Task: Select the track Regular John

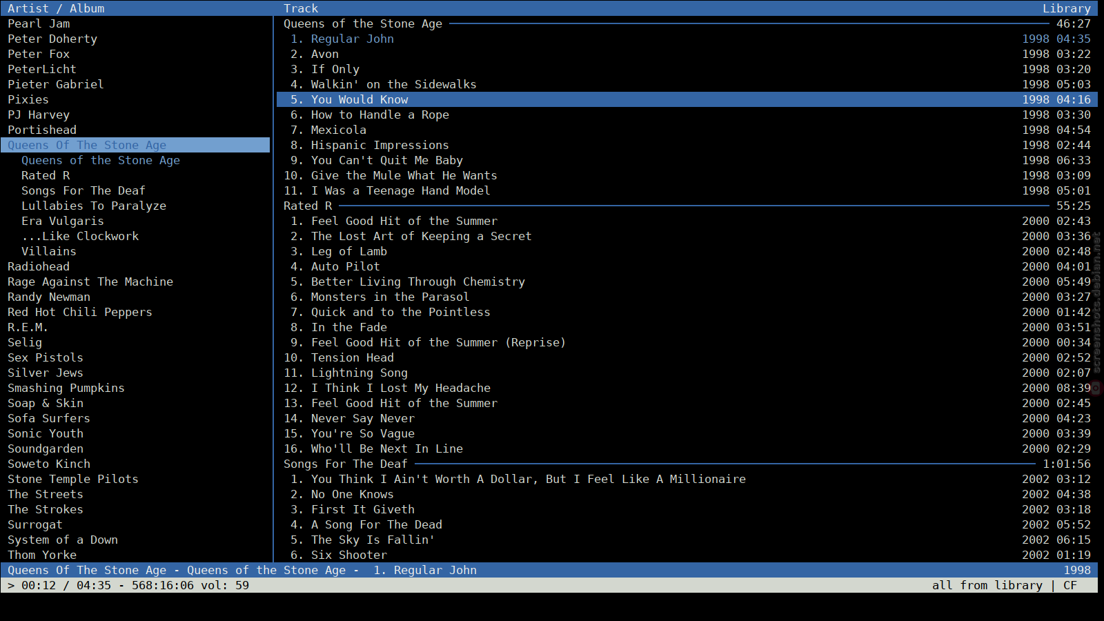Action: (x=687, y=39)
